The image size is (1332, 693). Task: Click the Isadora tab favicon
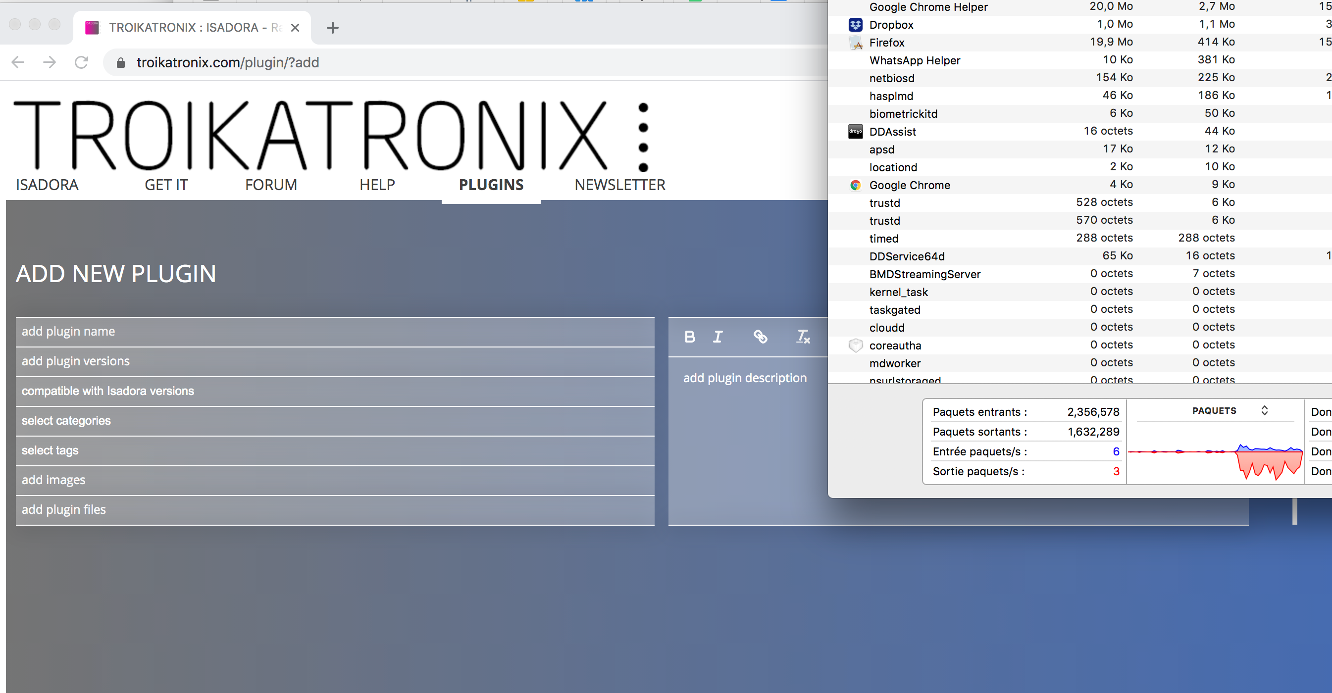[x=92, y=27]
